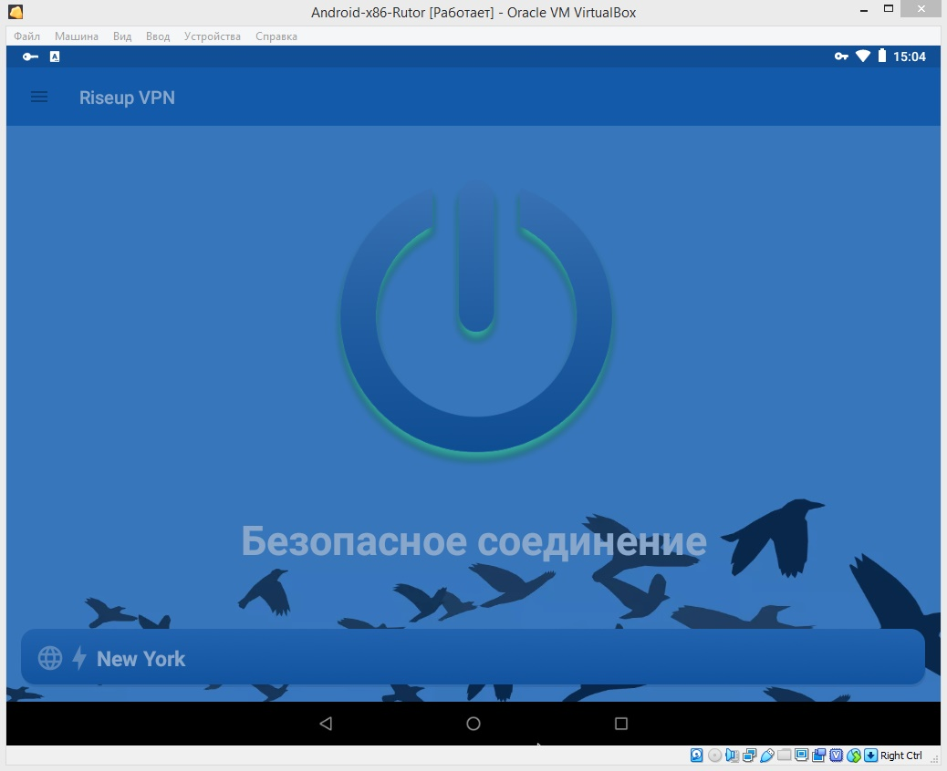Open the Вид menu
Screen dimensions: 947x771
(x=122, y=36)
